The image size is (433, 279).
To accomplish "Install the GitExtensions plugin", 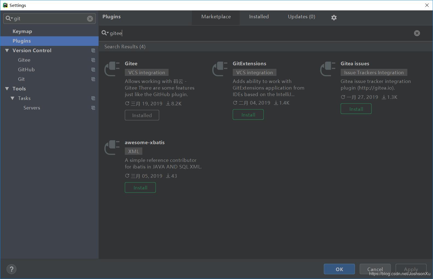I will (x=248, y=115).
